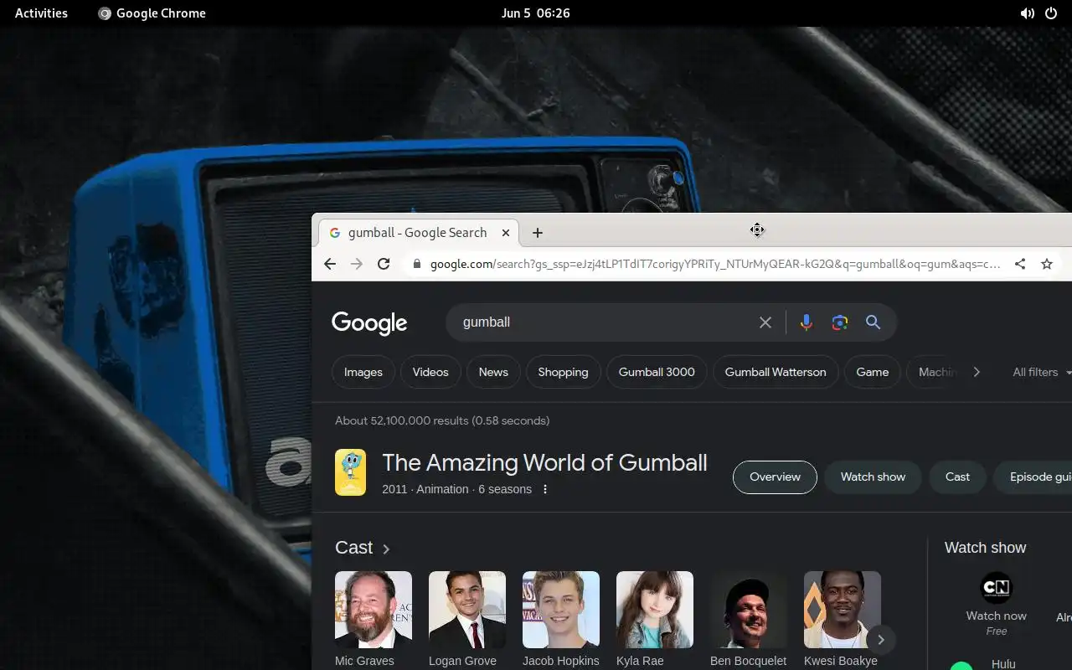1072x670 pixels.
Task: Open Activities overview in top bar
Action: [x=41, y=13]
